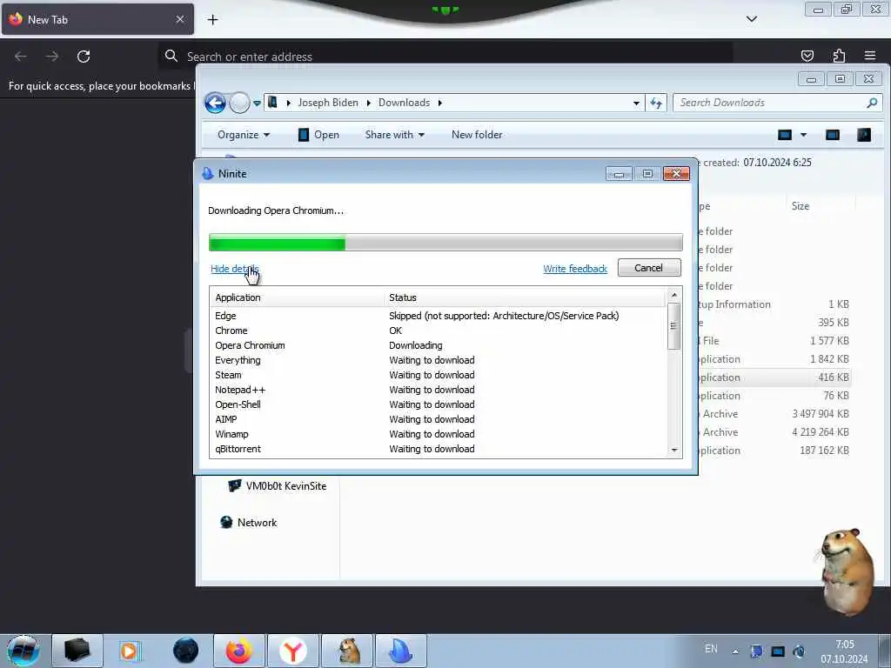The height and width of the screenshot is (668, 891).
Task: Click the Ninite details list scrollbar thumb
Action: pyautogui.click(x=674, y=326)
